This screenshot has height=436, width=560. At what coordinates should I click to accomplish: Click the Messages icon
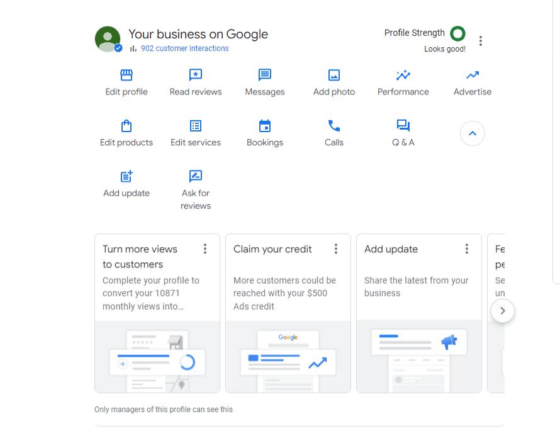click(x=265, y=75)
